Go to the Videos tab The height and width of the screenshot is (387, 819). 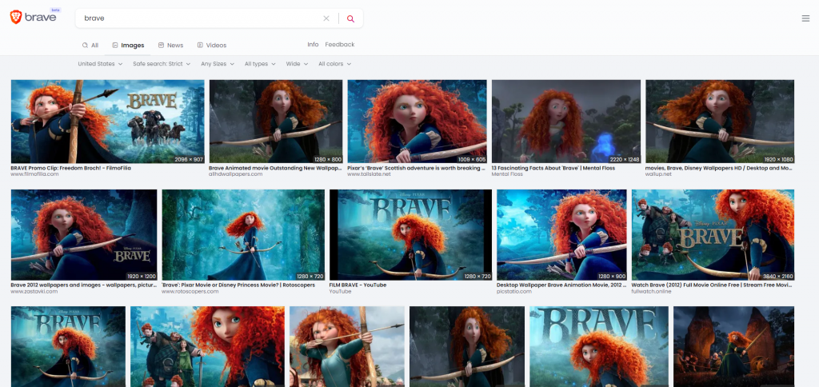click(x=212, y=46)
